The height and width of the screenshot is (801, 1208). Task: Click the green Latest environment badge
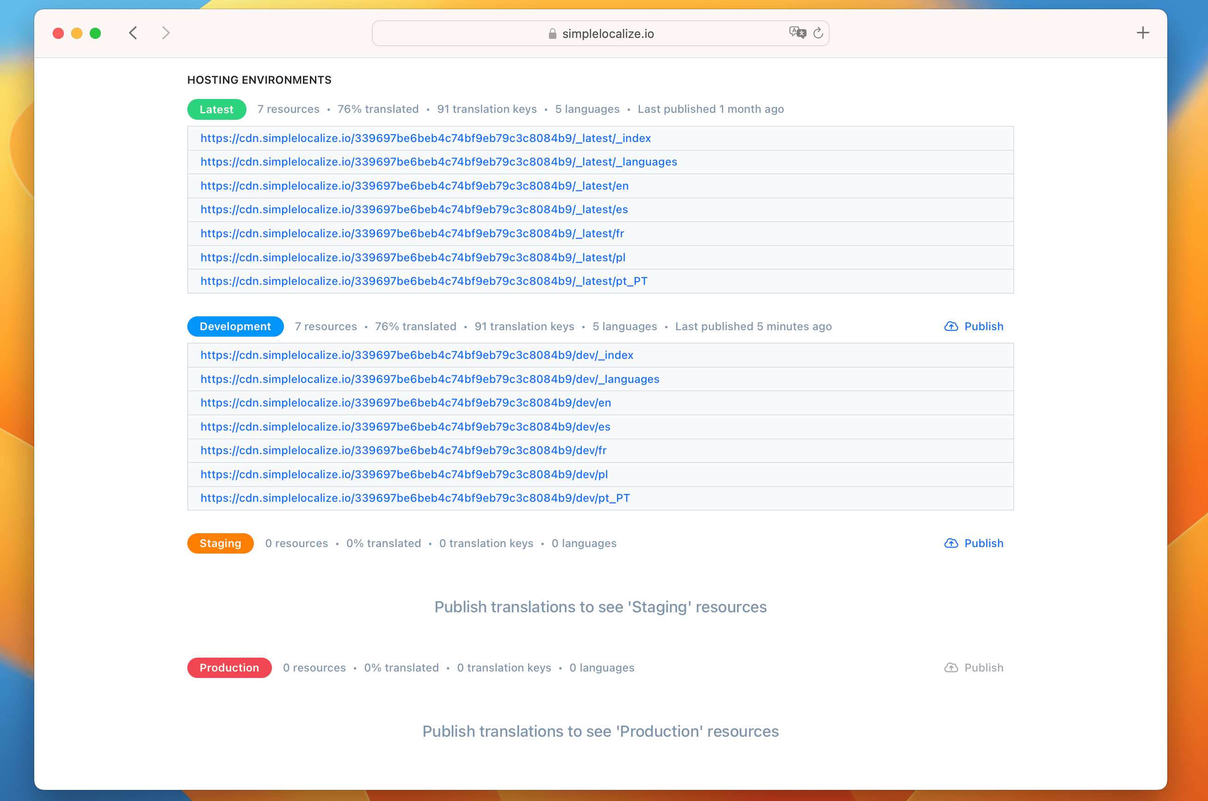pyautogui.click(x=216, y=109)
